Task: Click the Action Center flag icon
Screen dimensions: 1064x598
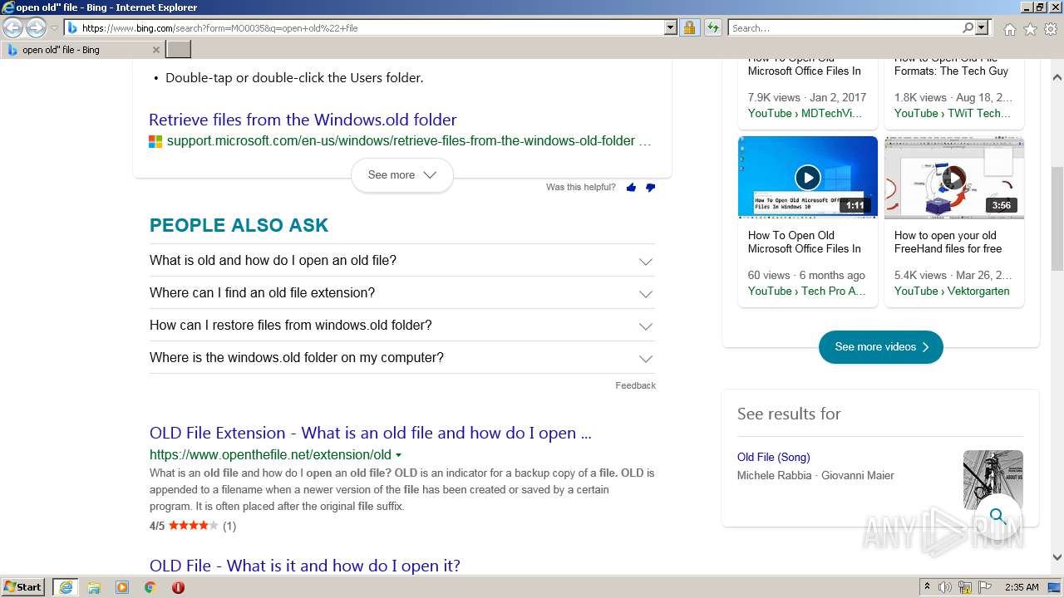Action: pyautogui.click(x=985, y=587)
